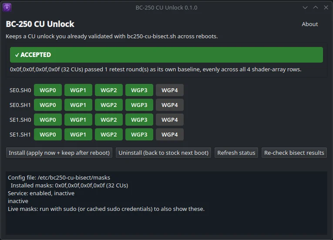Toggle WGP1 in the SE1.SH0 row
333x240 pixels.
[78, 120]
